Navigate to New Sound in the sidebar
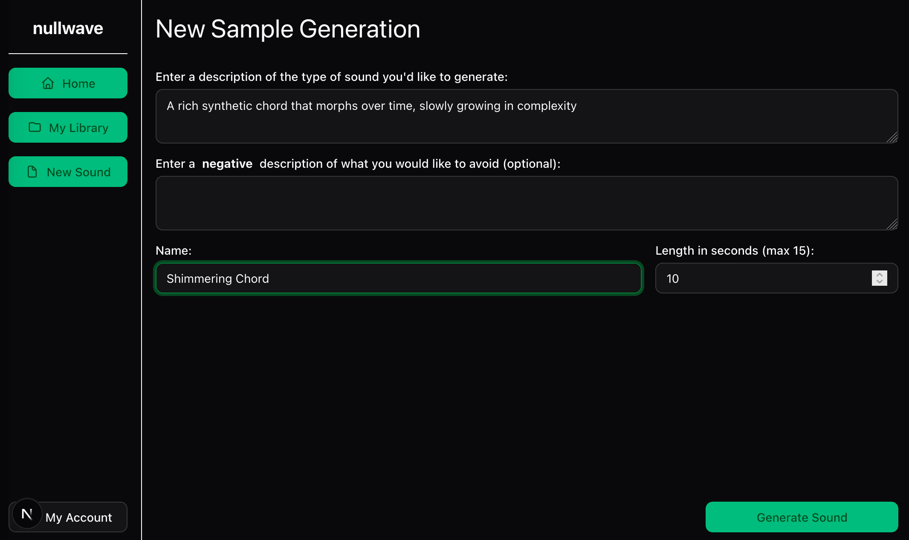909x540 pixels. [x=67, y=172]
